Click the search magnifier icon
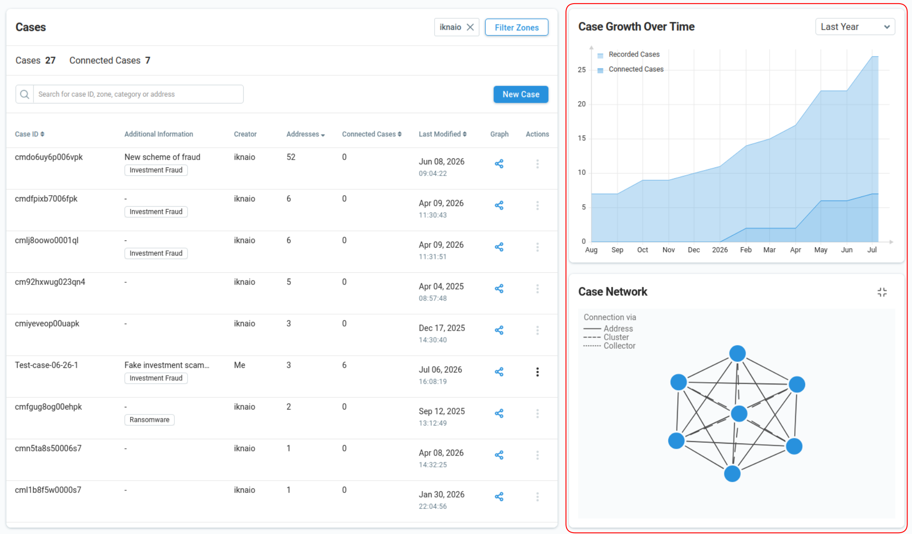This screenshot has width=912, height=534. [25, 94]
